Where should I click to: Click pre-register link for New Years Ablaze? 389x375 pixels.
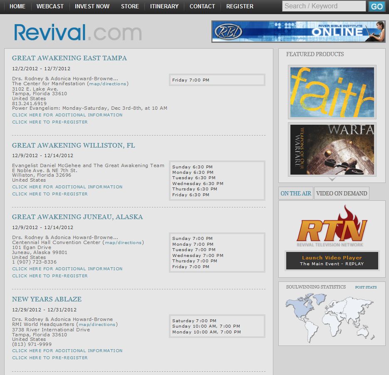pos(50,358)
